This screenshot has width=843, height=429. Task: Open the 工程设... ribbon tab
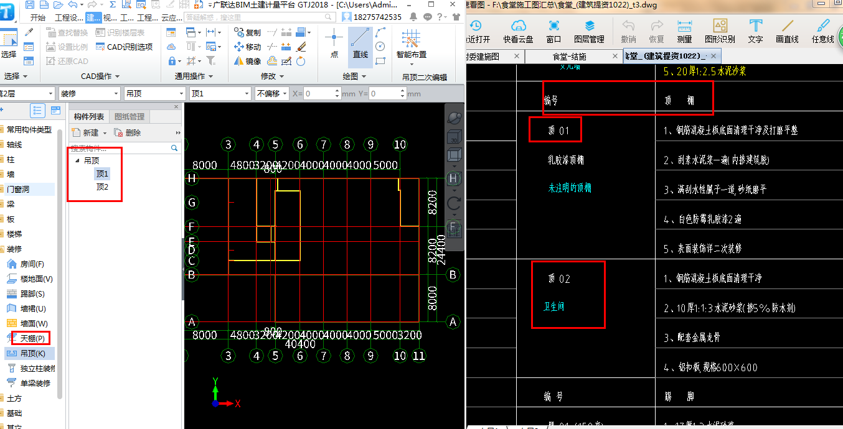pyautogui.click(x=69, y=17)
